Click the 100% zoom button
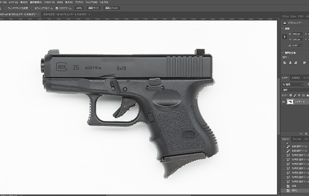 click(79, 8)
